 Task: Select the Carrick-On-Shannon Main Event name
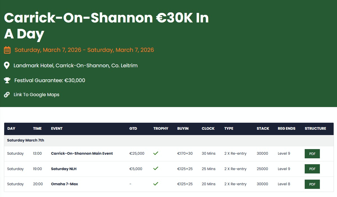coord(82,154)
